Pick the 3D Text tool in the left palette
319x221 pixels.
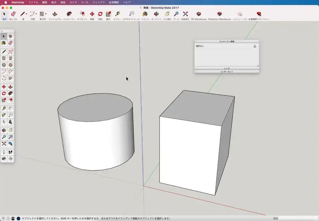coord(10,122)
